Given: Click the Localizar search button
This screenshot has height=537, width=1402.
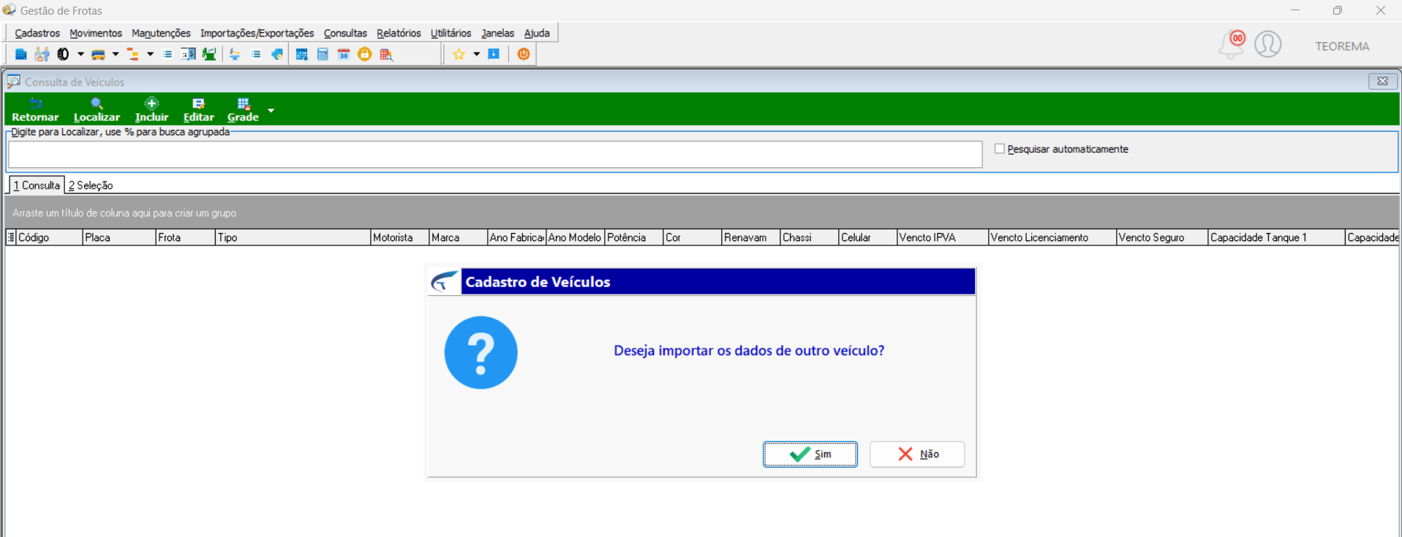Looking at the screenshot, I should tap(97, 110).
